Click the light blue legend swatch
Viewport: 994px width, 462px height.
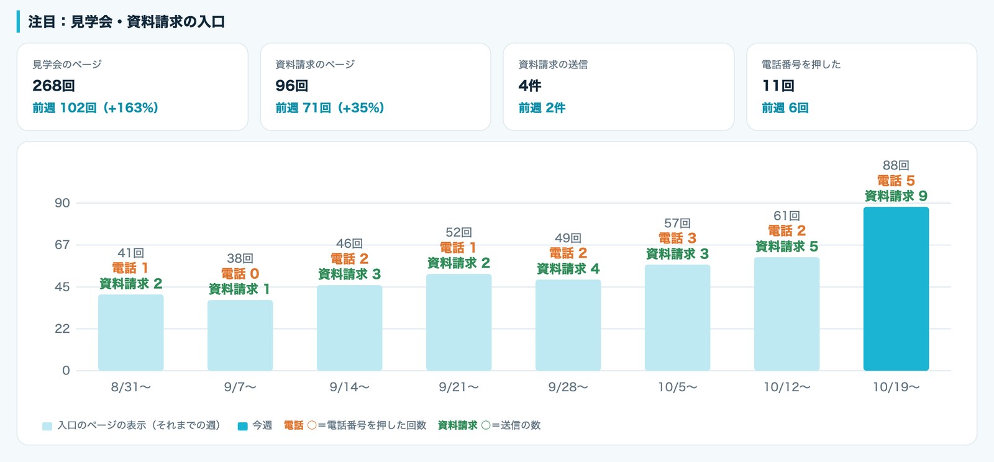[x=47, y=426]
